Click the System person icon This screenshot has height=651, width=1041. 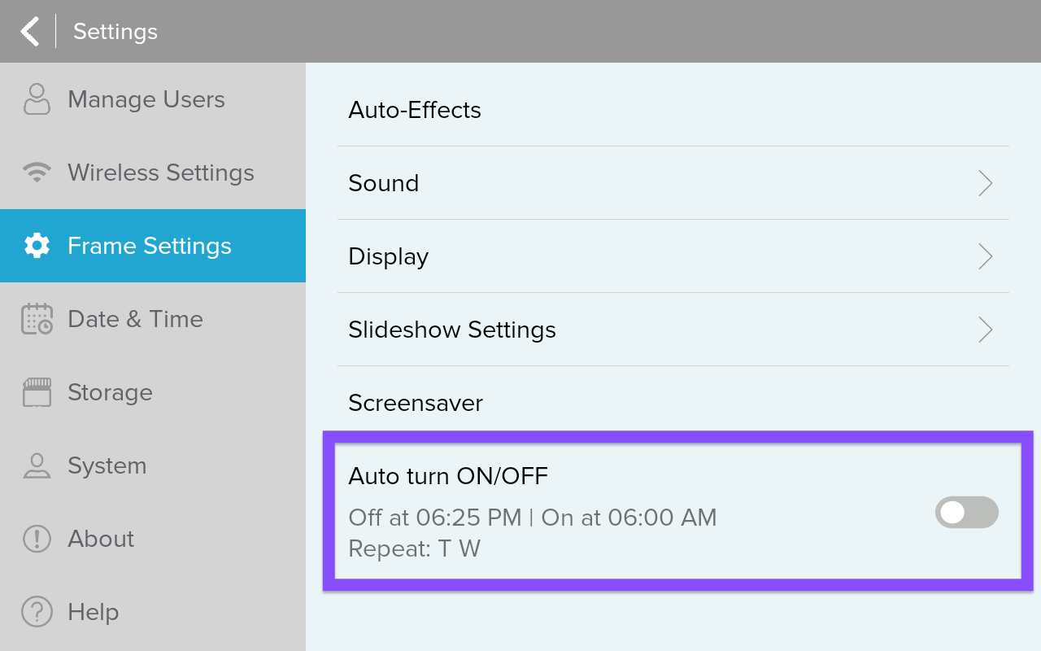(x=37, y=465)
